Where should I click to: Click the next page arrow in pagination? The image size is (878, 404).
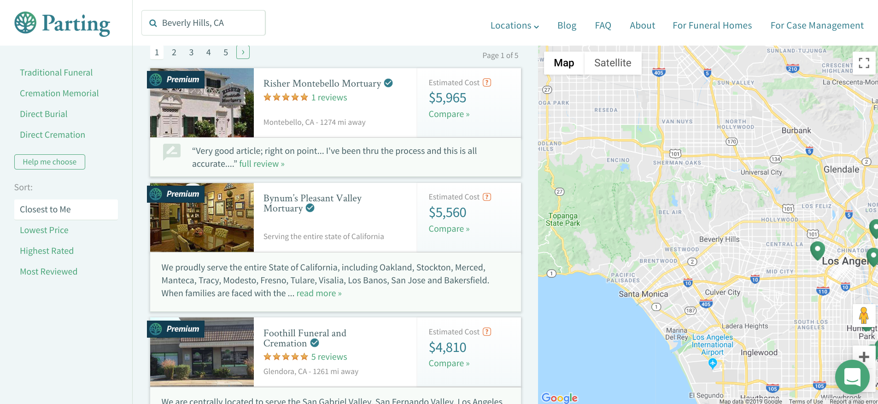point(243,52)
